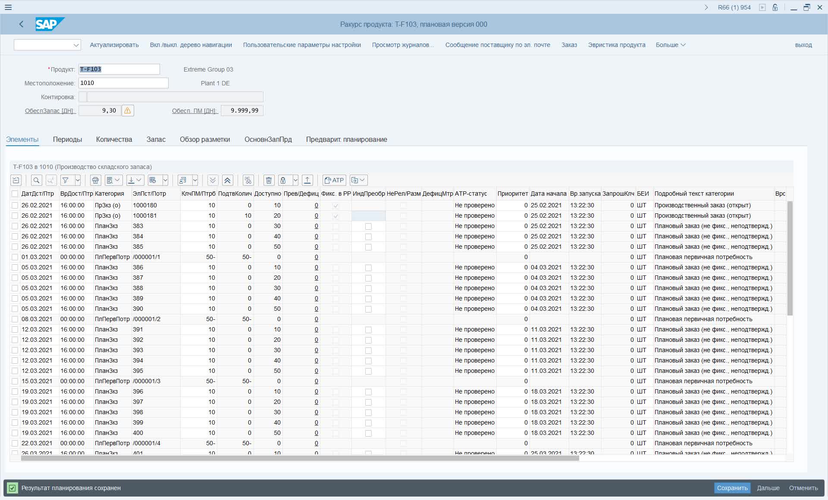Viewport: 828px width, 500px height.
Task: Switch to the Периоды tab
Action: tap(67, 139)
